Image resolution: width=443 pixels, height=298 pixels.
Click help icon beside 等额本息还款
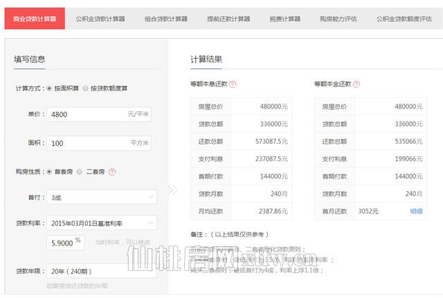point(233,84)
